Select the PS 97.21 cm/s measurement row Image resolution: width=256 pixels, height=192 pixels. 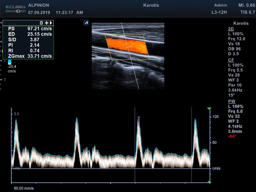click(30, 29)
